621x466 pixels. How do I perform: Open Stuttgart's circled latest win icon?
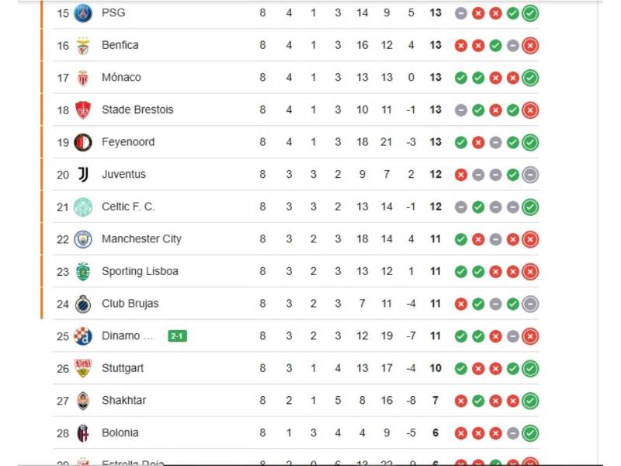(530, 368)
